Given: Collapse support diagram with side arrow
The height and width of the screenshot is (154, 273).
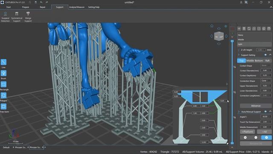Looking at the screenshot, I should pyautogui.click(x=227, y=84).
